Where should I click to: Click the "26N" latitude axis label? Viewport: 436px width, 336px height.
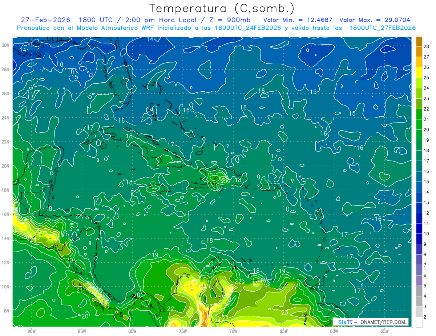(5, 94)
